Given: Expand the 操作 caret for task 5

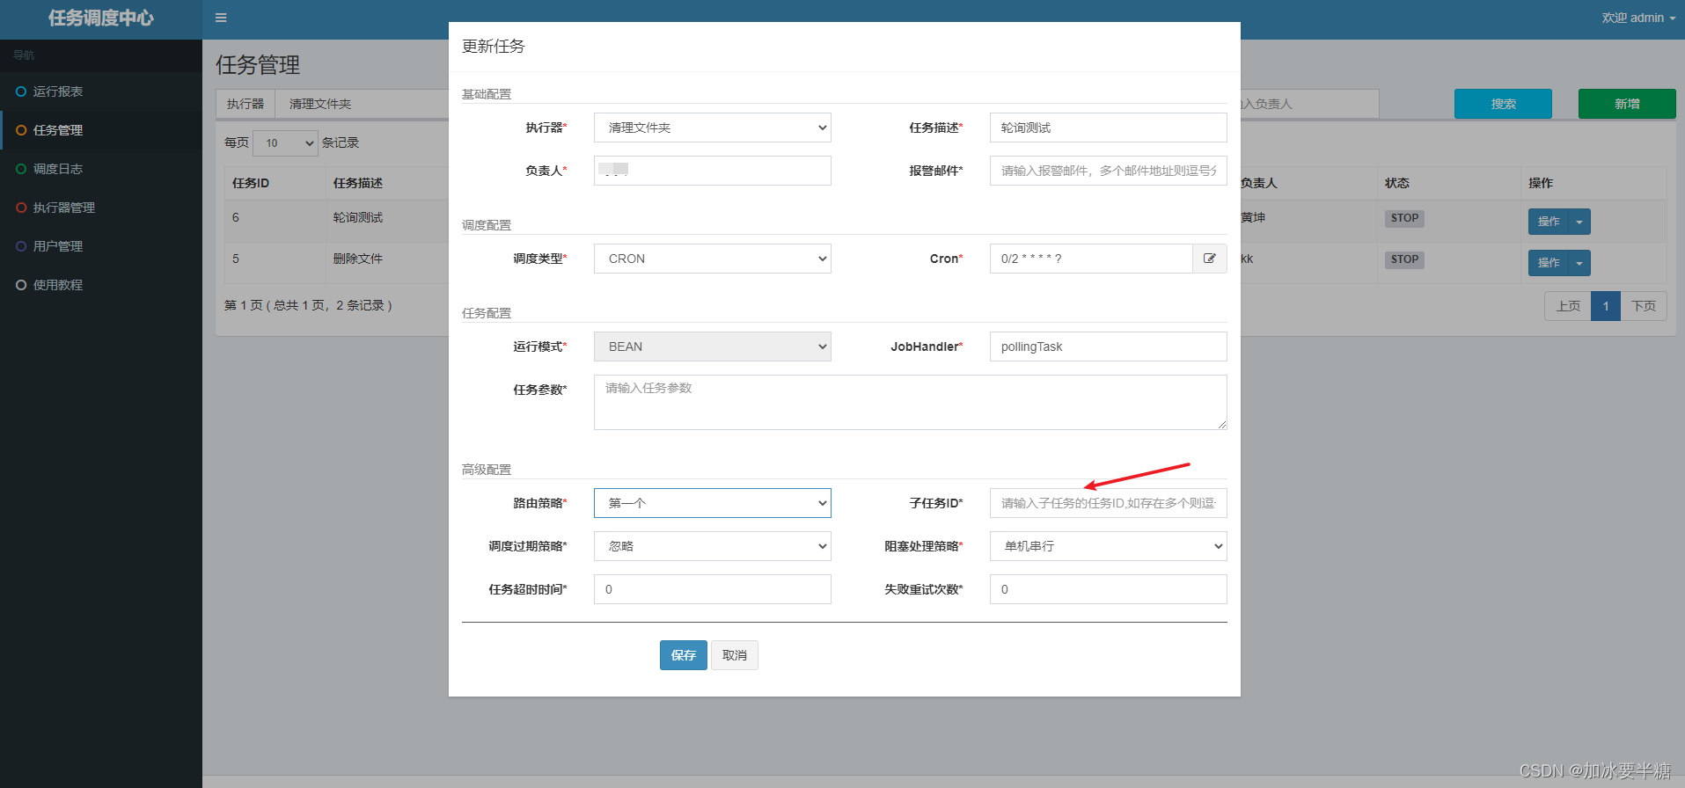Looking at the screenshot, I should [1579, 263].
